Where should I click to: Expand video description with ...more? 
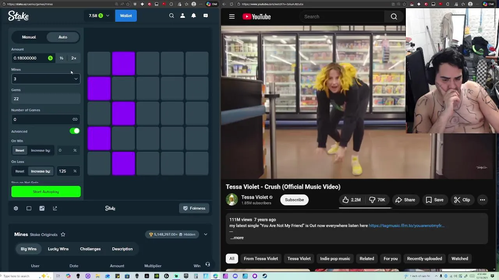click(x=237, y=238)
